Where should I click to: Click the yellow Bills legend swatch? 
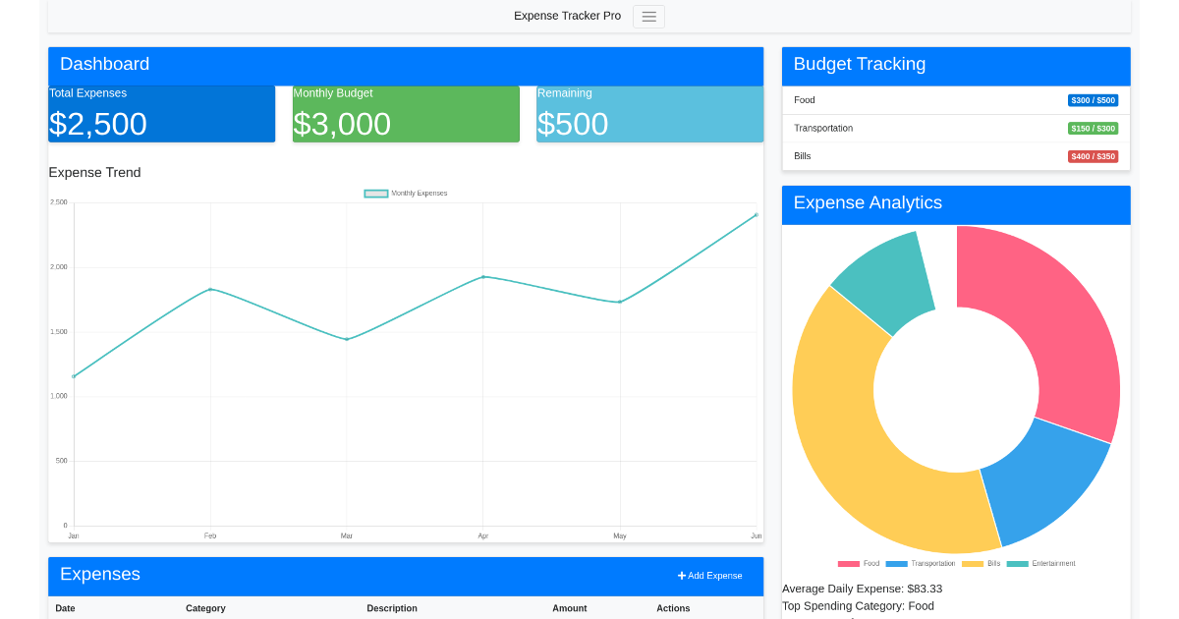coord(973,563)
